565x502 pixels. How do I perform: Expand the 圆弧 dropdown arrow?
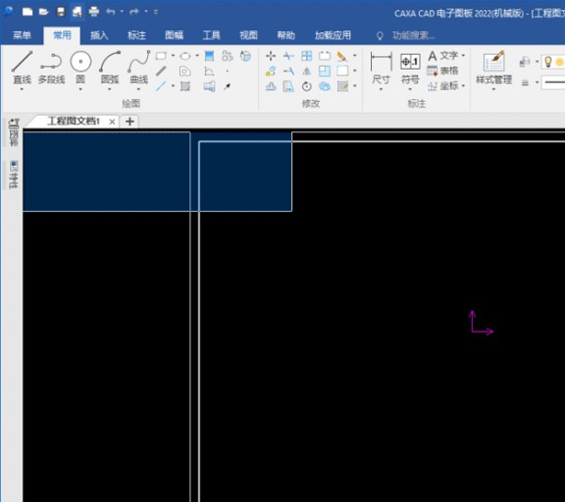109,89
